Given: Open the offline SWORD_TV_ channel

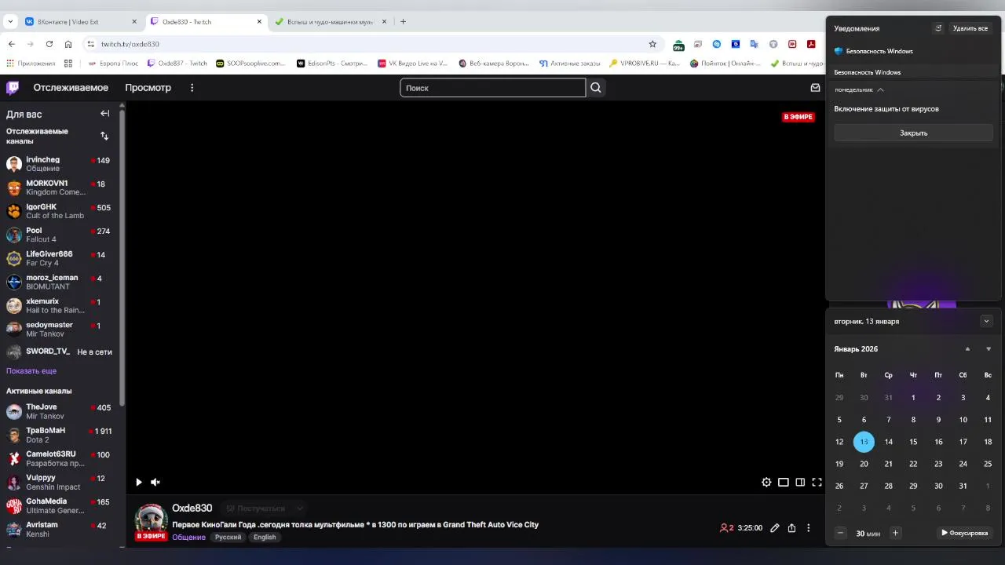Looking at the screenshot, I should click(x=60, y=352).
